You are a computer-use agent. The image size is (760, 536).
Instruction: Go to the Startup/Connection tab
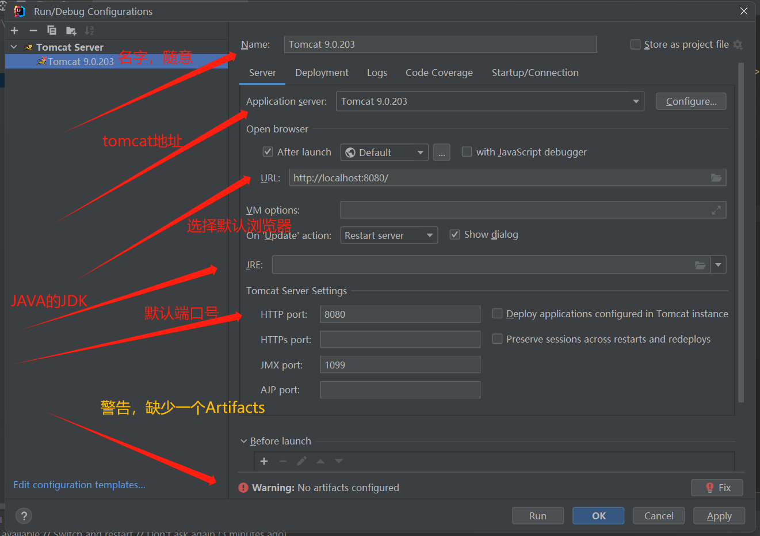[535, 73]
